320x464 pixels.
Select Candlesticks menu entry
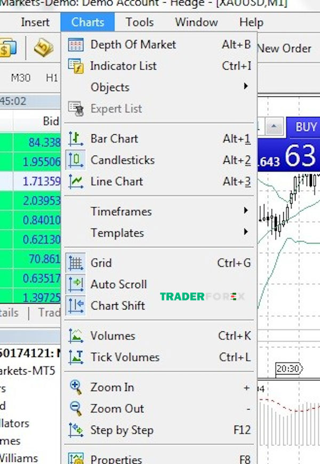[159, 160]
